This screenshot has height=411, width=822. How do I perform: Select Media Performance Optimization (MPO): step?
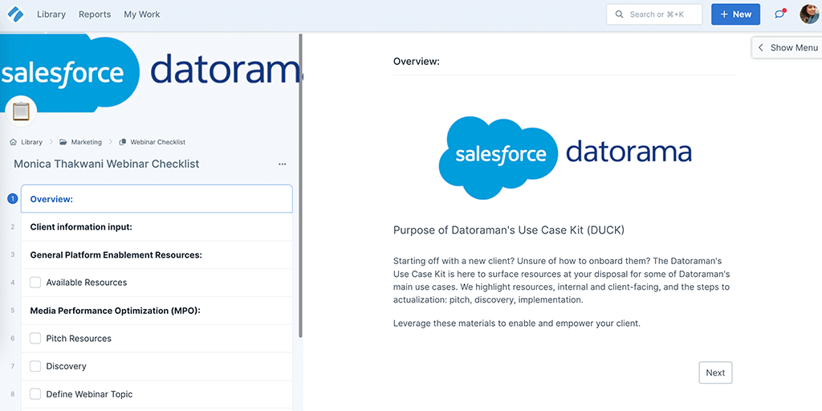(157, 311)
